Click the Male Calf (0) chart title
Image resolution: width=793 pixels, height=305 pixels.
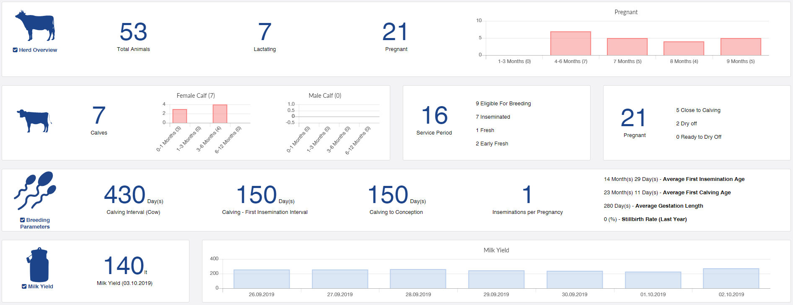pyautogui.click(x=325, y=96)
